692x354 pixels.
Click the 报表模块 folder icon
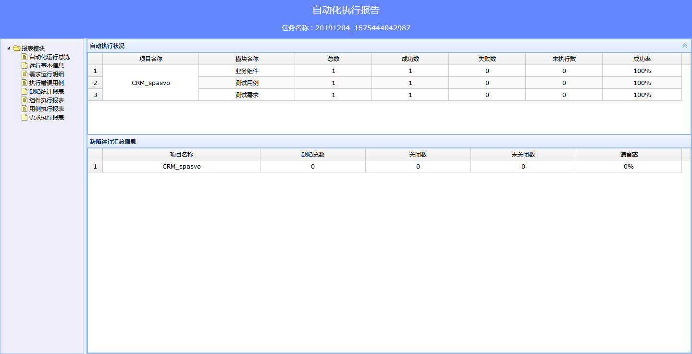(x=17, y=48)
